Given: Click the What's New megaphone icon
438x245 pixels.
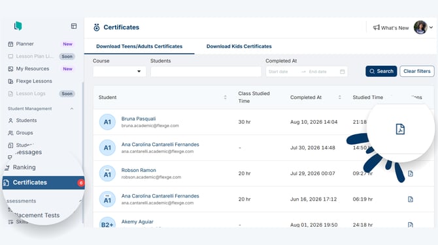Looking at the screenshot, I should 377,27.
